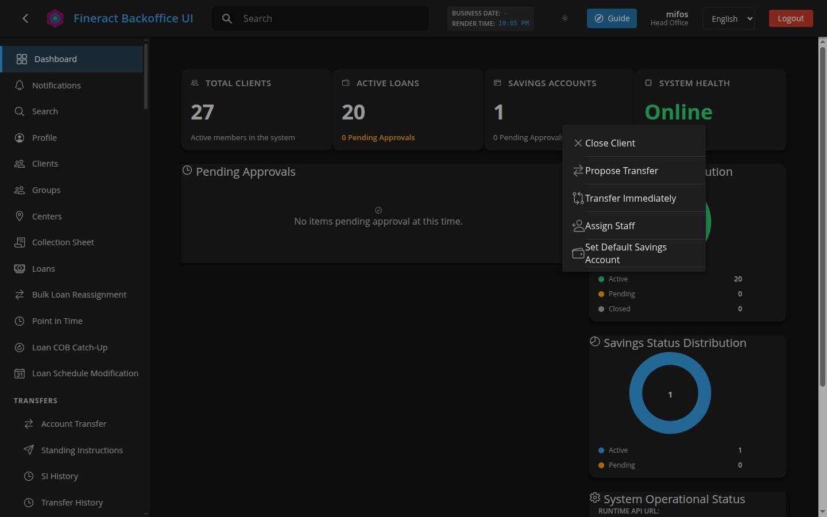Click the Loans money icon
827x517 pixels.
[x=20, y=268]
